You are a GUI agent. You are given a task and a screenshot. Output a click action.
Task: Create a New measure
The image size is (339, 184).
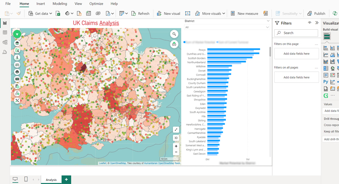coord(245,14)
